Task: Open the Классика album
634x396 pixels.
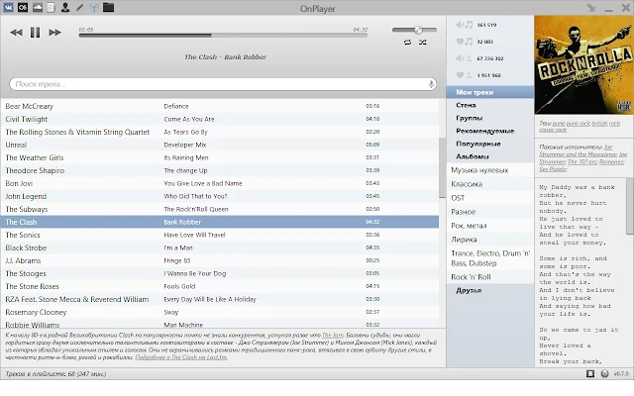Action: [490, 184]
